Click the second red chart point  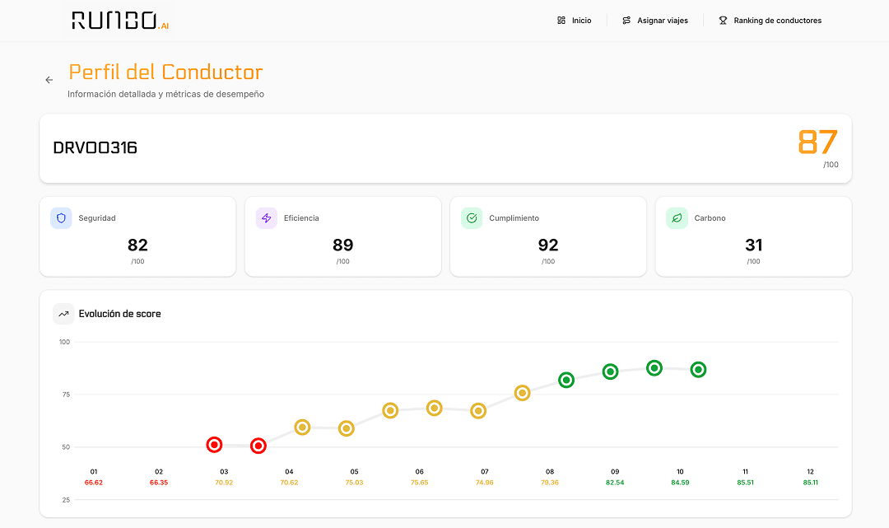pos(258,446)
